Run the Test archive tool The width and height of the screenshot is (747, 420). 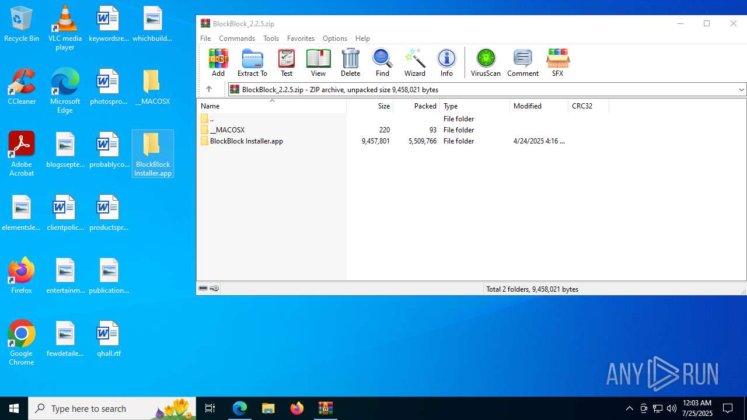click(x=287, y=62)
